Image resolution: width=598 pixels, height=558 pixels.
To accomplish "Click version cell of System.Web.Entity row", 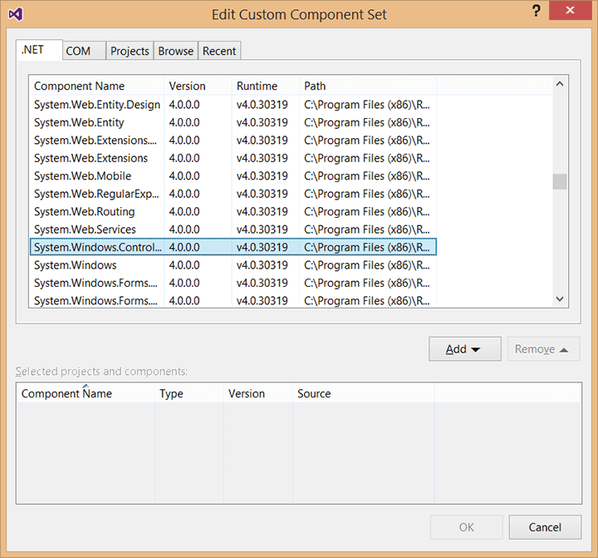I will (x=184, y=122).
